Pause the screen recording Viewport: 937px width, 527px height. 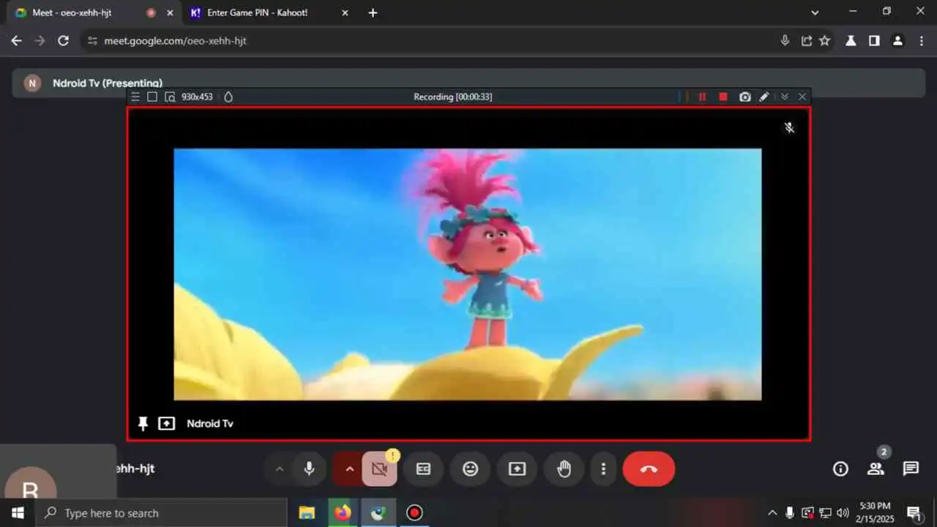702,97
